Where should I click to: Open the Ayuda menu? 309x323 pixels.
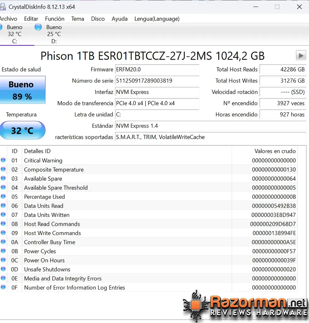[x=120, y=19]
